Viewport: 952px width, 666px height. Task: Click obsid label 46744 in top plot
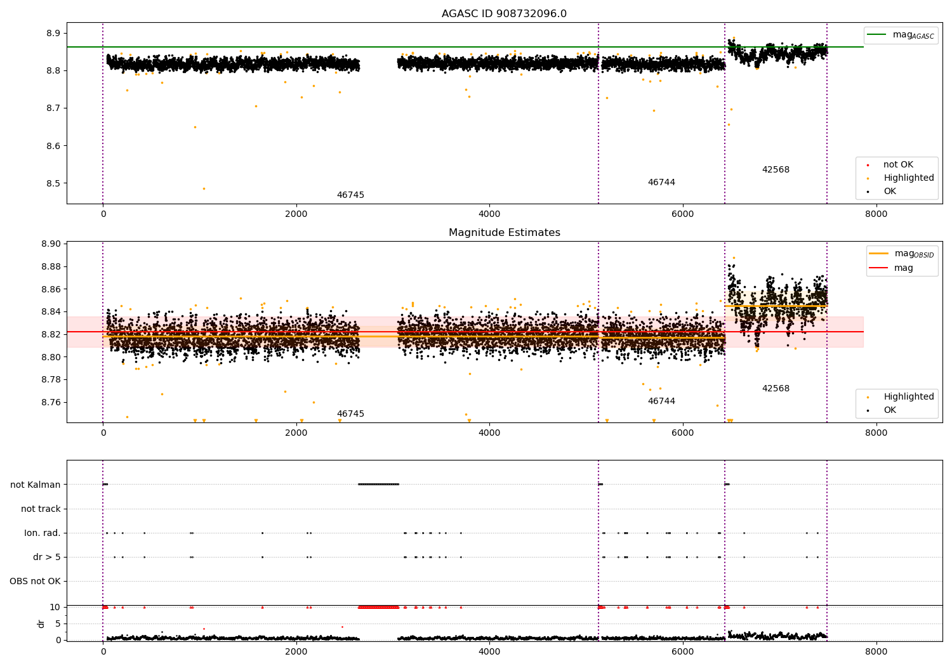click(x=661, y=183)
